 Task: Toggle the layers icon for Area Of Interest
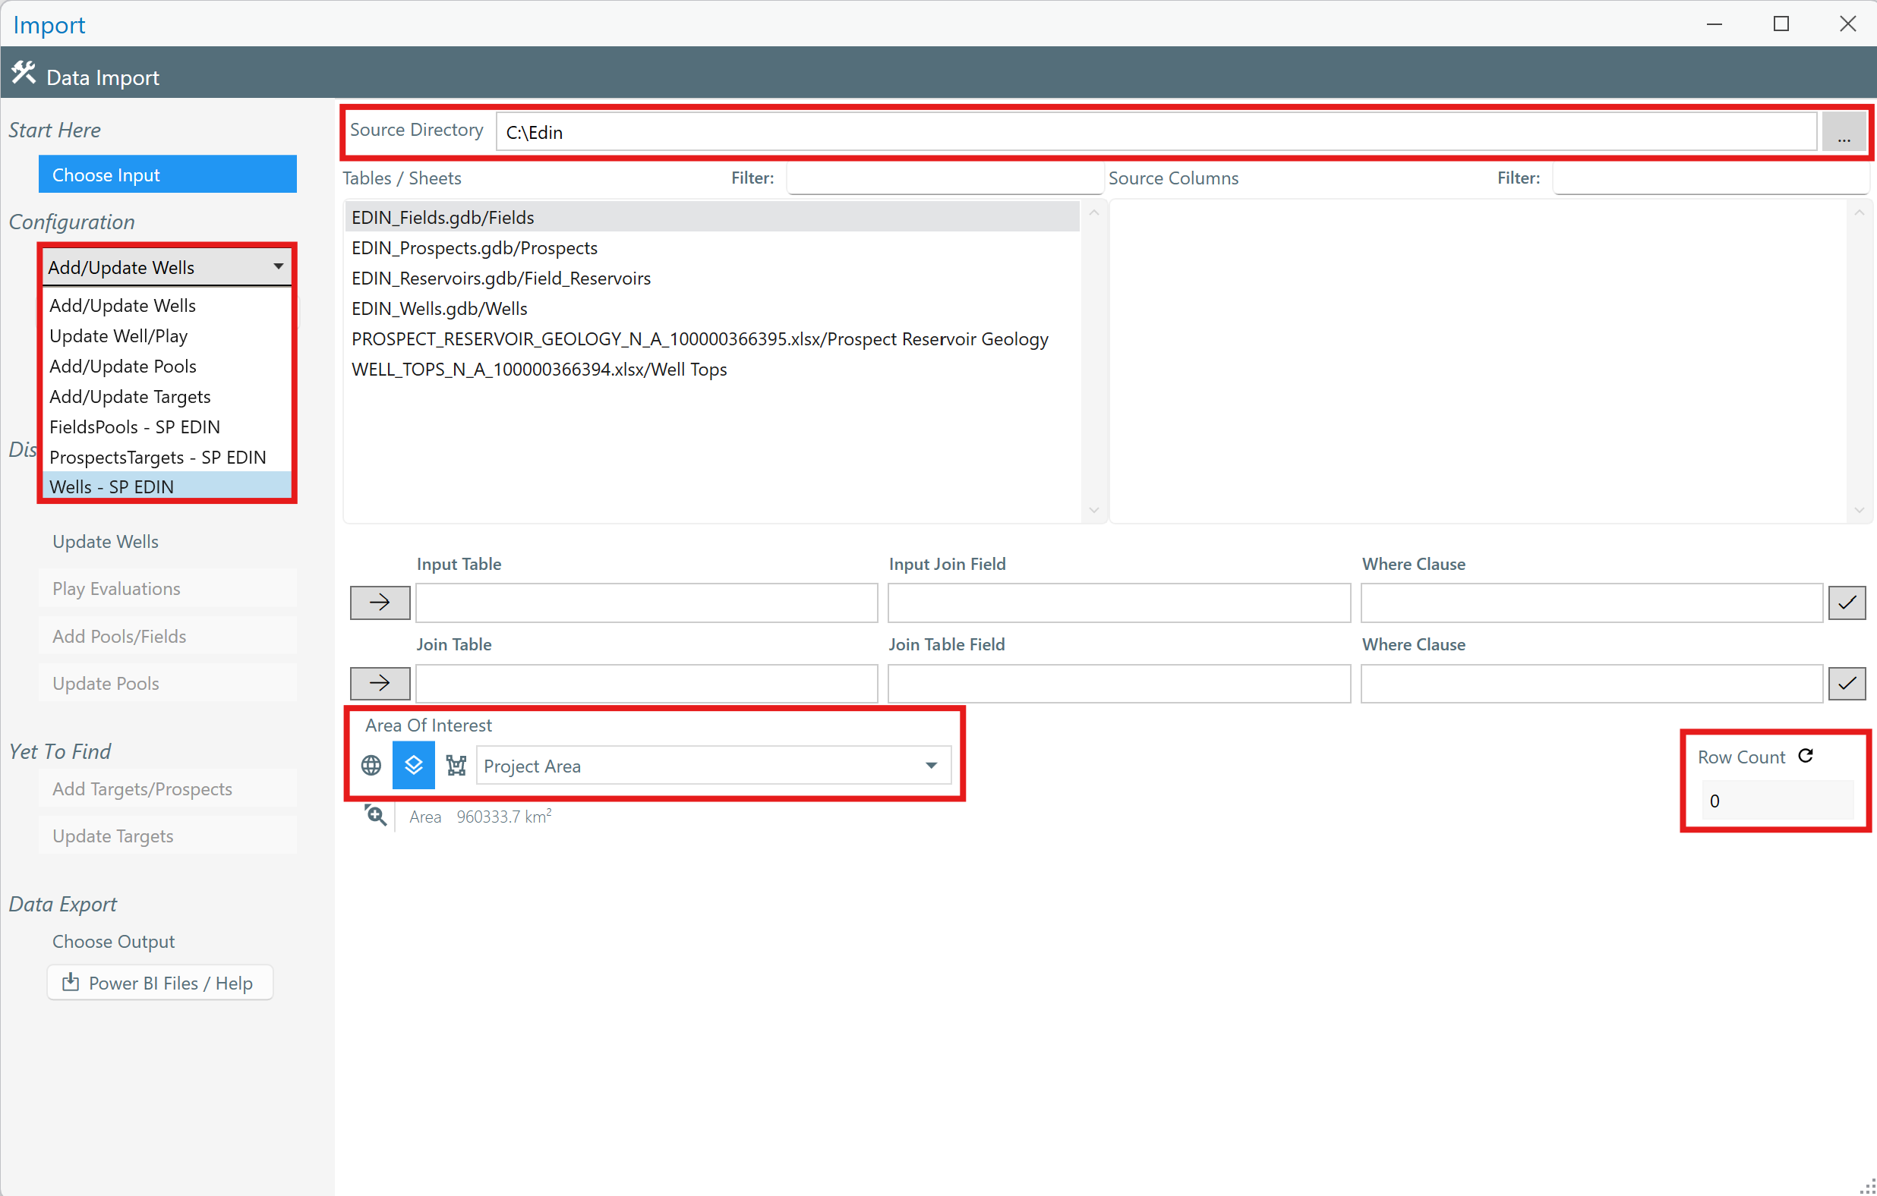[x=413, y=766]
